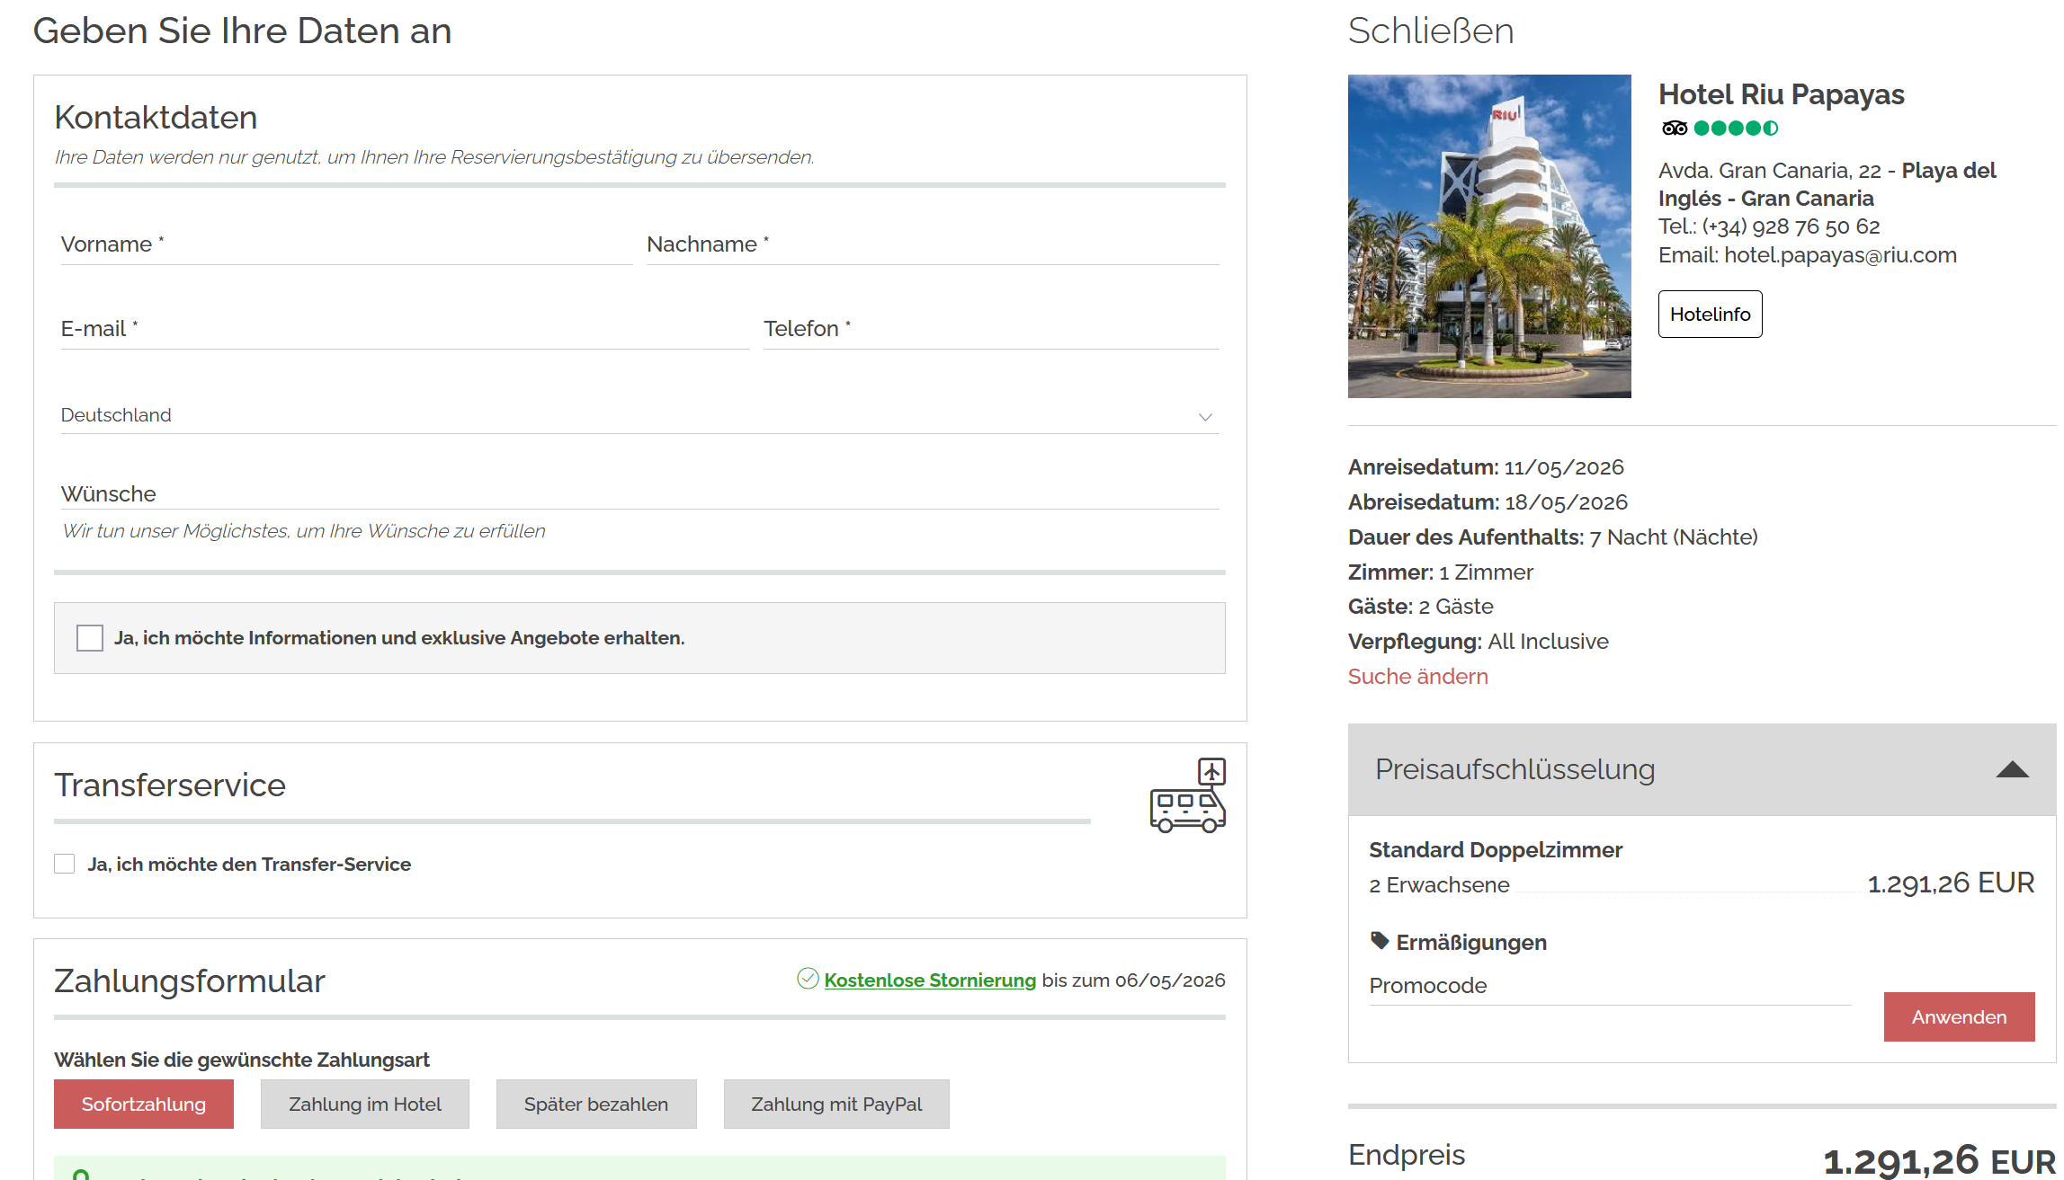The width and height of the screenshot is (2064, 1180).
Task: Choose Später bezahlen payment method
Action: tap(595, 1104)
